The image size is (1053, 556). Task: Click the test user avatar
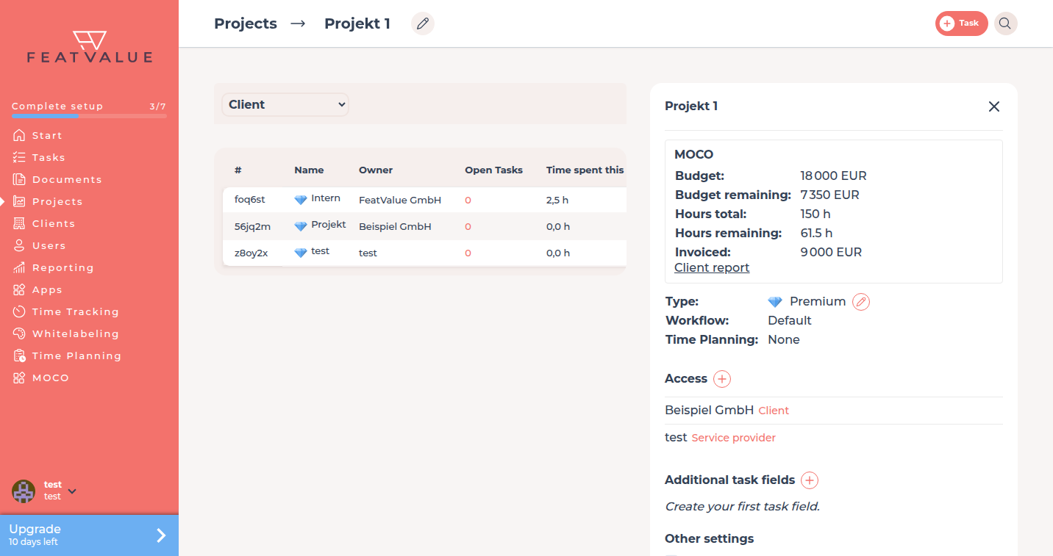tap(24, 491)
